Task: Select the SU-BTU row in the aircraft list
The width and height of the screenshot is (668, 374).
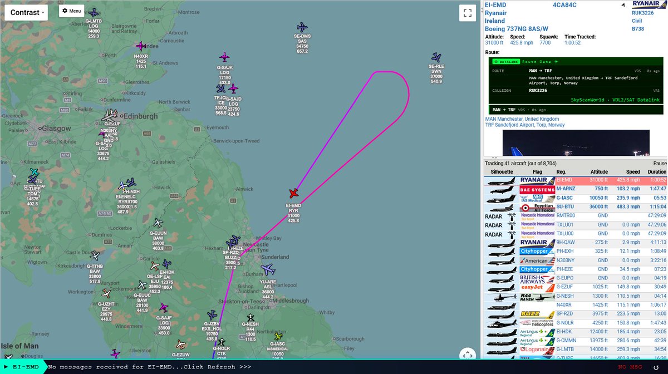Action: coord(576,207)
